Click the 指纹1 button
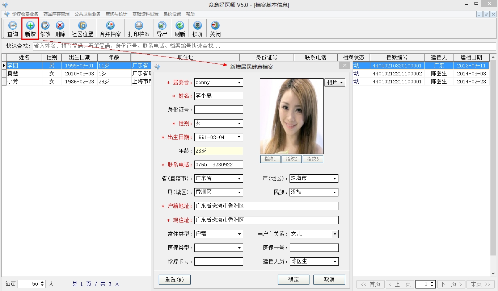This screenshot has width=498, height=291. tap(270, 159)
